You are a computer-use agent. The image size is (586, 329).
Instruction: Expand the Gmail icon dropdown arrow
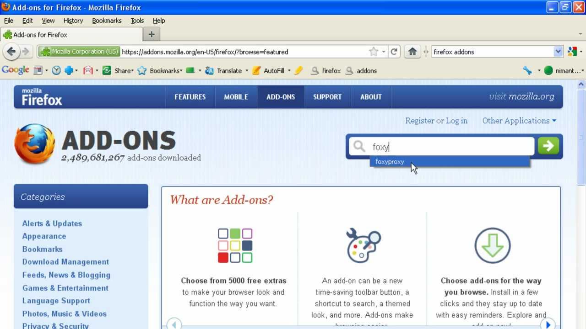(97, 70)
